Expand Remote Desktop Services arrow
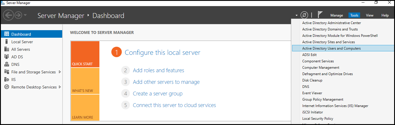 pyautogui.click(x=60, y=87)
